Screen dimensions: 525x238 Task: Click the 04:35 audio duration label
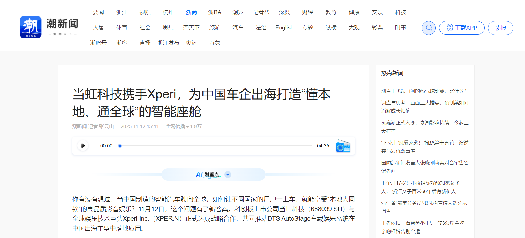click(x=323, y=146)
